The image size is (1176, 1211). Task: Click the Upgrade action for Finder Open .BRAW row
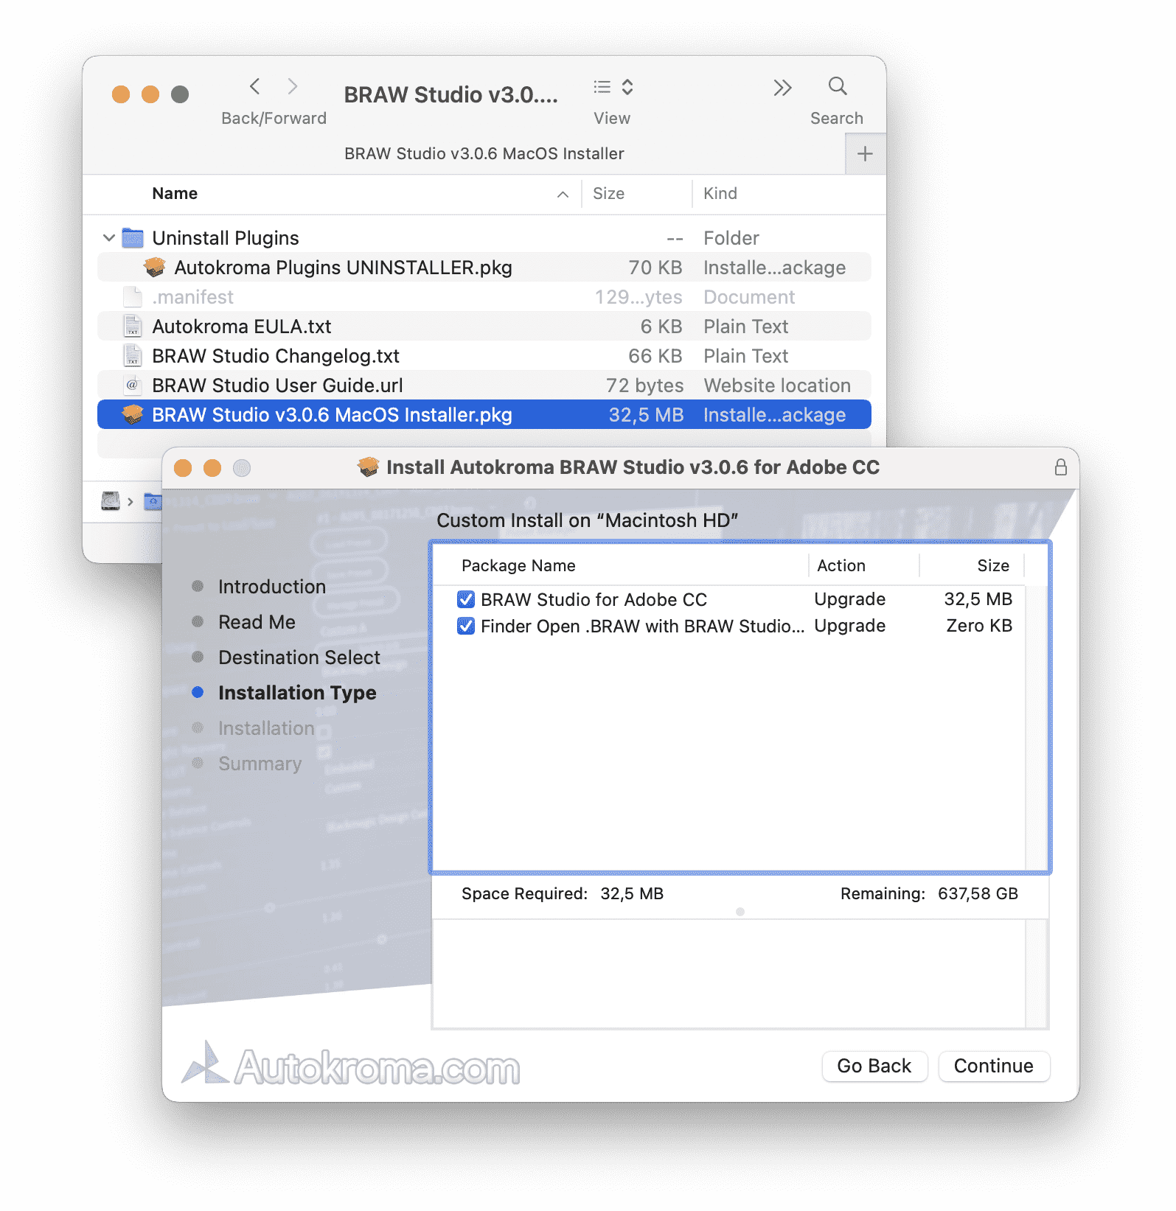point(849,626)
